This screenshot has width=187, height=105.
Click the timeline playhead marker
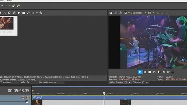(x=104, y=93)
